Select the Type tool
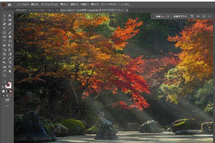 [x=4, y=28]
